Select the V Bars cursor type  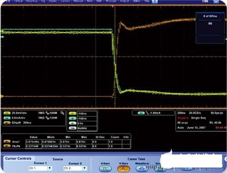pyautogui.click(x=123, y=168)
